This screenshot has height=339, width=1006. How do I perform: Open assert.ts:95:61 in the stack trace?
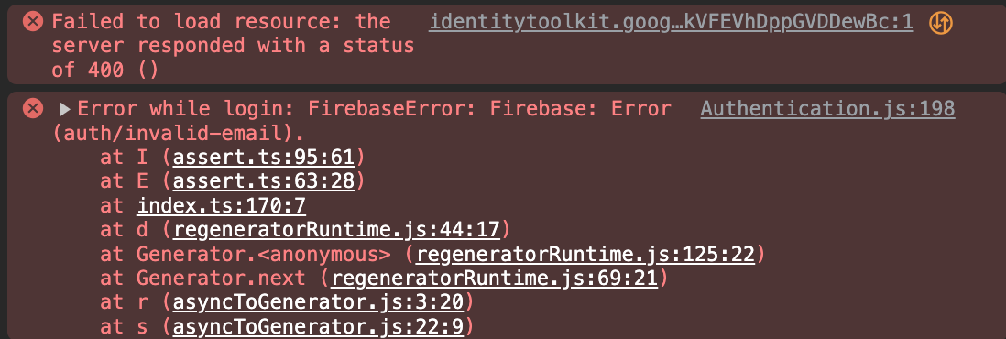[263, 157]
